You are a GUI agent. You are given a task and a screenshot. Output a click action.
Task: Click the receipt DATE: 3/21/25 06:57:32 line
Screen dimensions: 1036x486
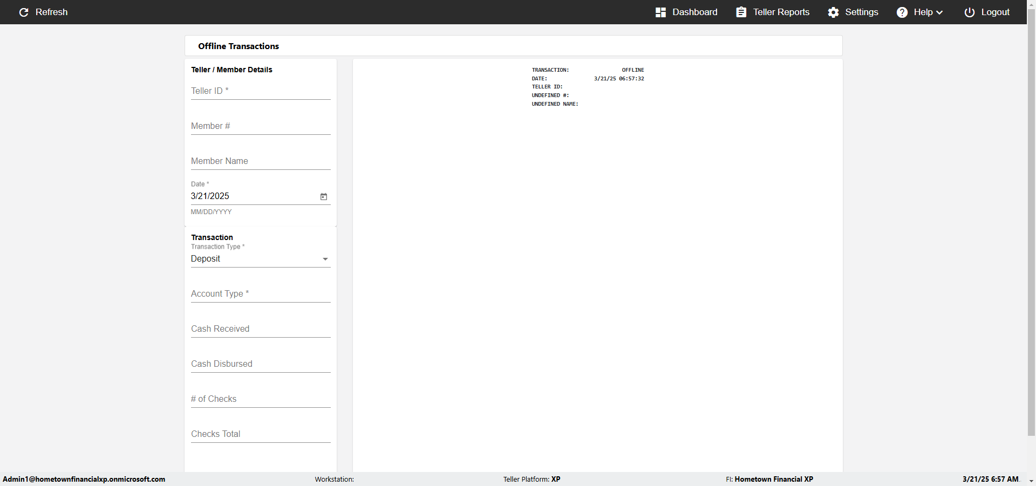click(x=588, y=79)
